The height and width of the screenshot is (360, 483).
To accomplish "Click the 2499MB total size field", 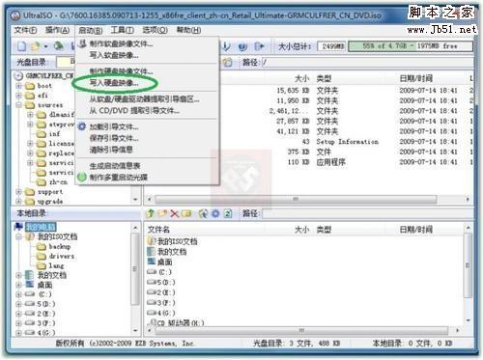I will (x=332, y=46).
